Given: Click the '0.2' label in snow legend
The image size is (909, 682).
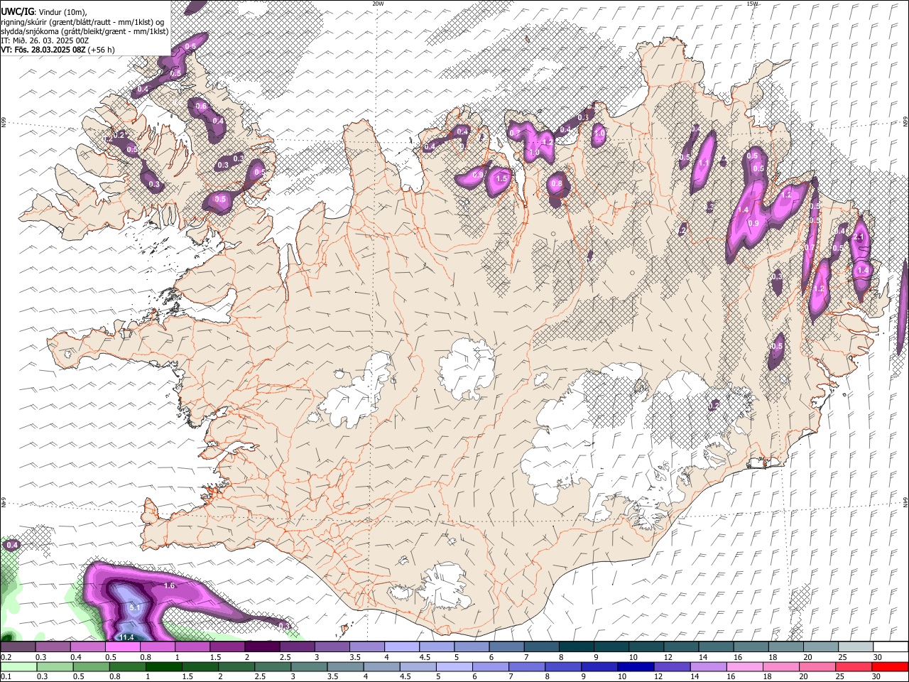Looking at the screenshot, I should [6, 658].
